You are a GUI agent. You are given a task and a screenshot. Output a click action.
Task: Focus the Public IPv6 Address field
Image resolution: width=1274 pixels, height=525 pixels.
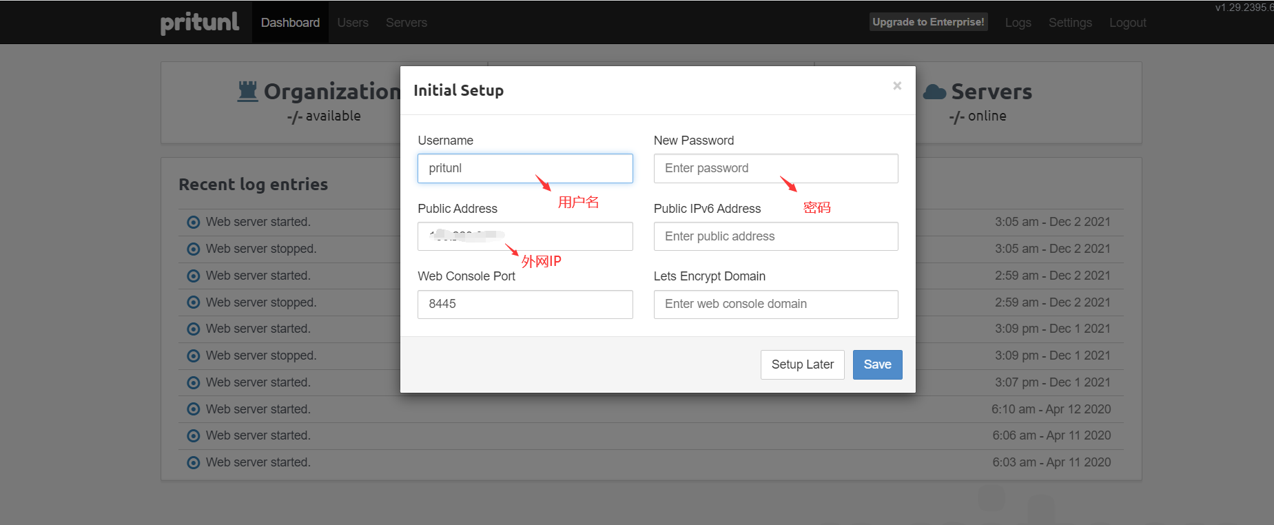click(776, 236)
